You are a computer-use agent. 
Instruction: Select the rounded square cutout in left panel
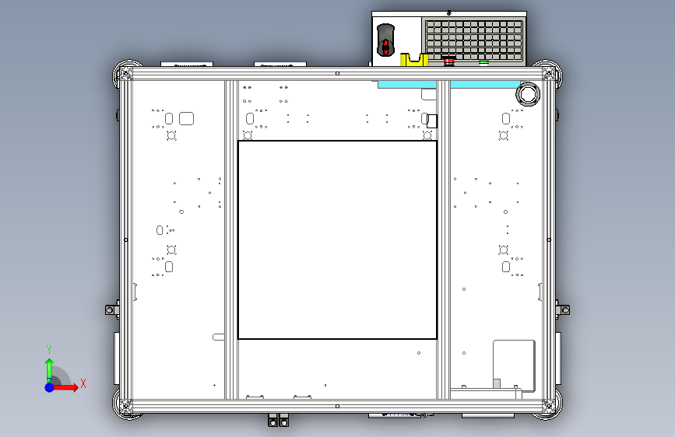point(186,118)
